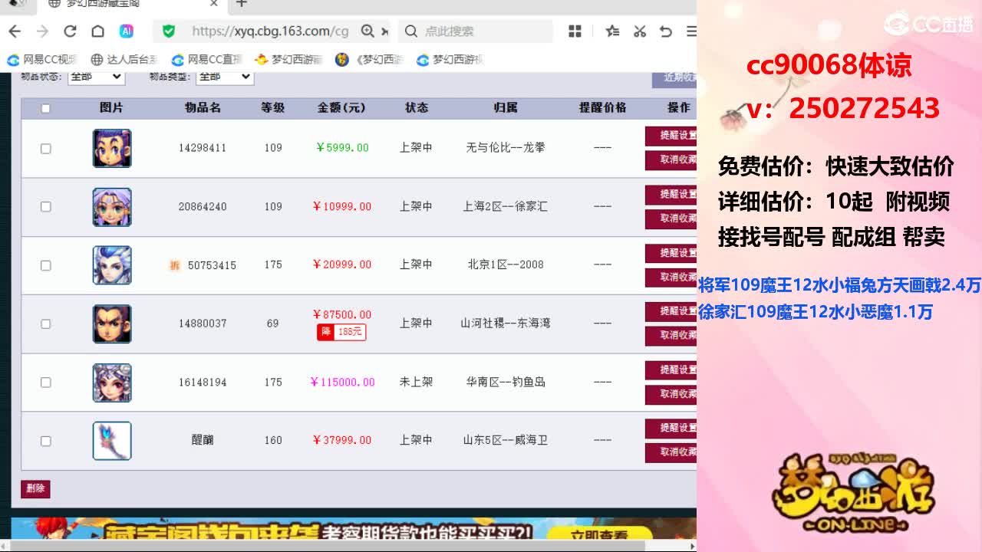
Task: Click the 点此搜索 search box
Action: tap(476, 31)
